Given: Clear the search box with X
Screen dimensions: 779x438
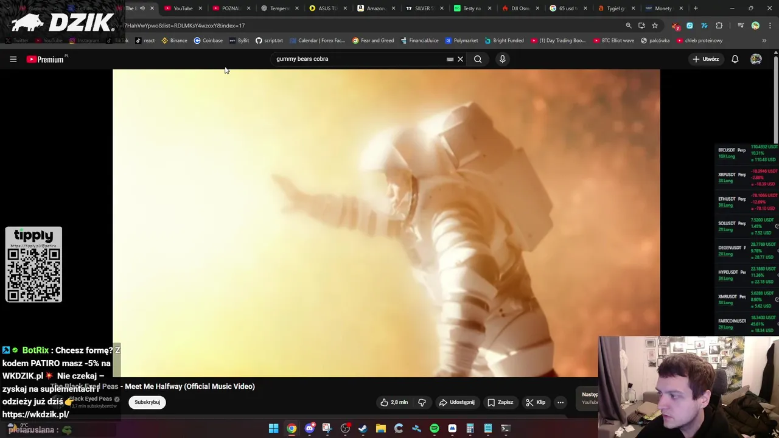Looking at the screenshot, I should click(x=461, y=59).
